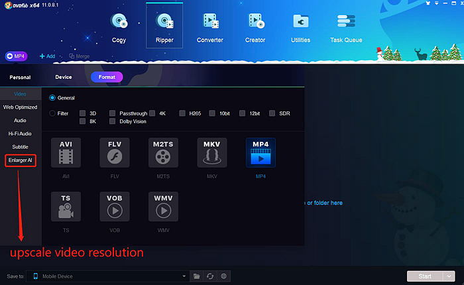Click the folder browse icon
The width and height of the screenshot is (464, 285).
[x=196, y=276]
